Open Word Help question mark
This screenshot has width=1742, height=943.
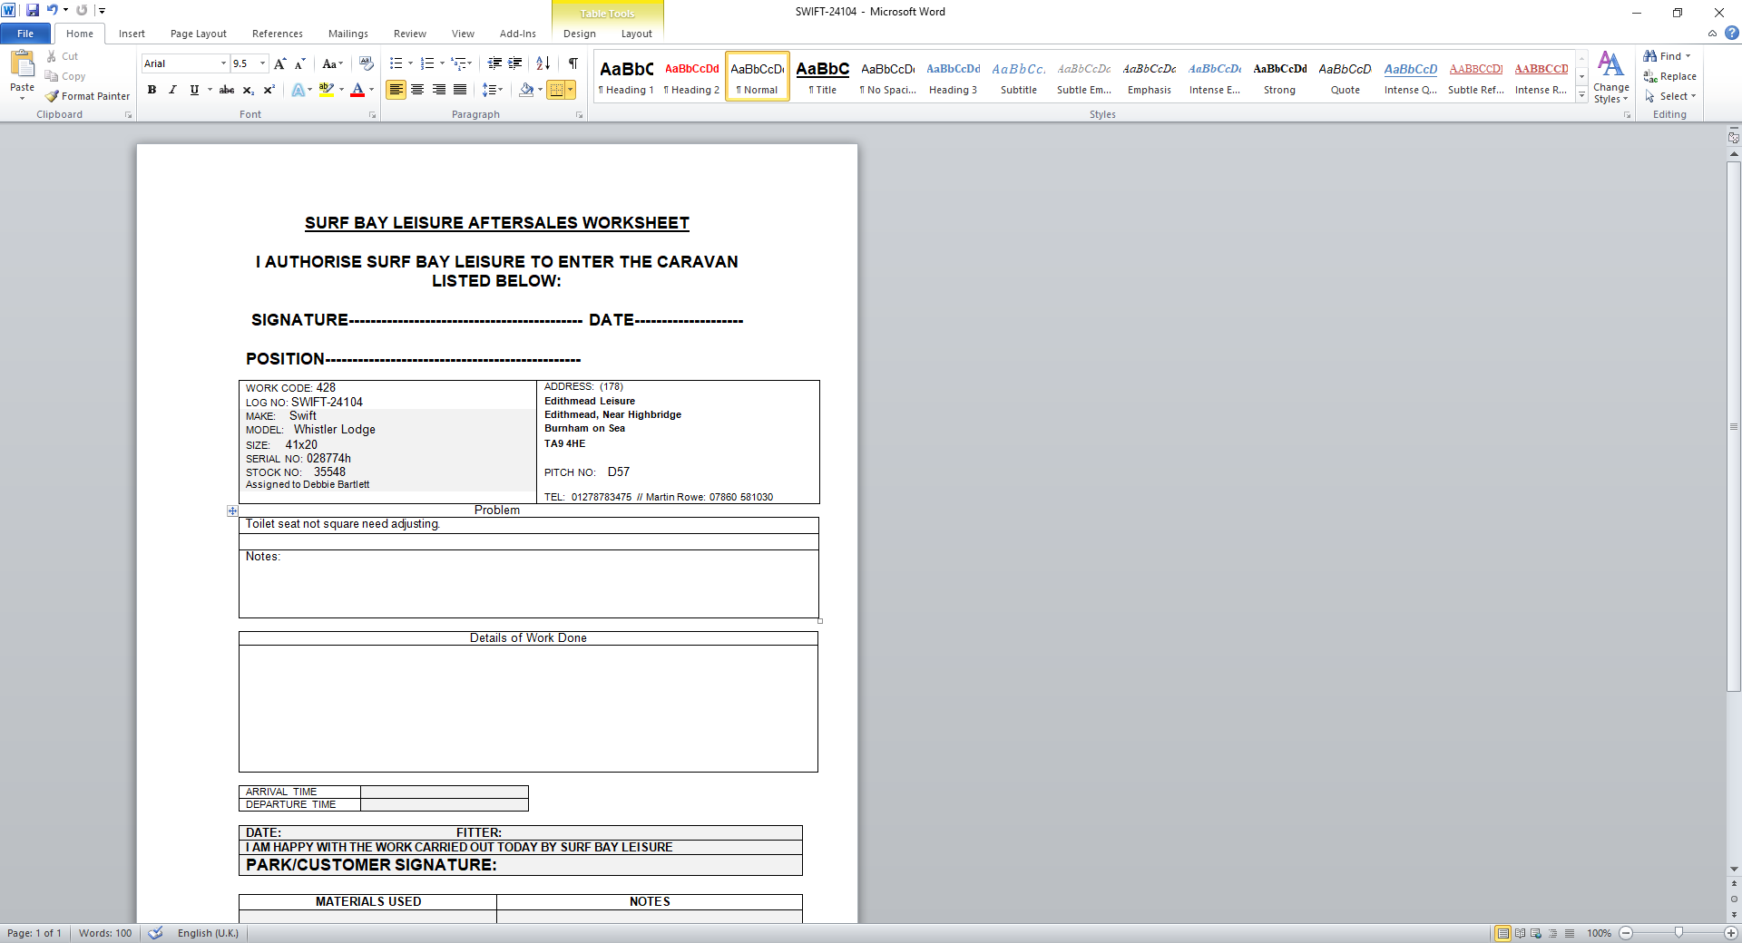click(x=1732, y=34)
